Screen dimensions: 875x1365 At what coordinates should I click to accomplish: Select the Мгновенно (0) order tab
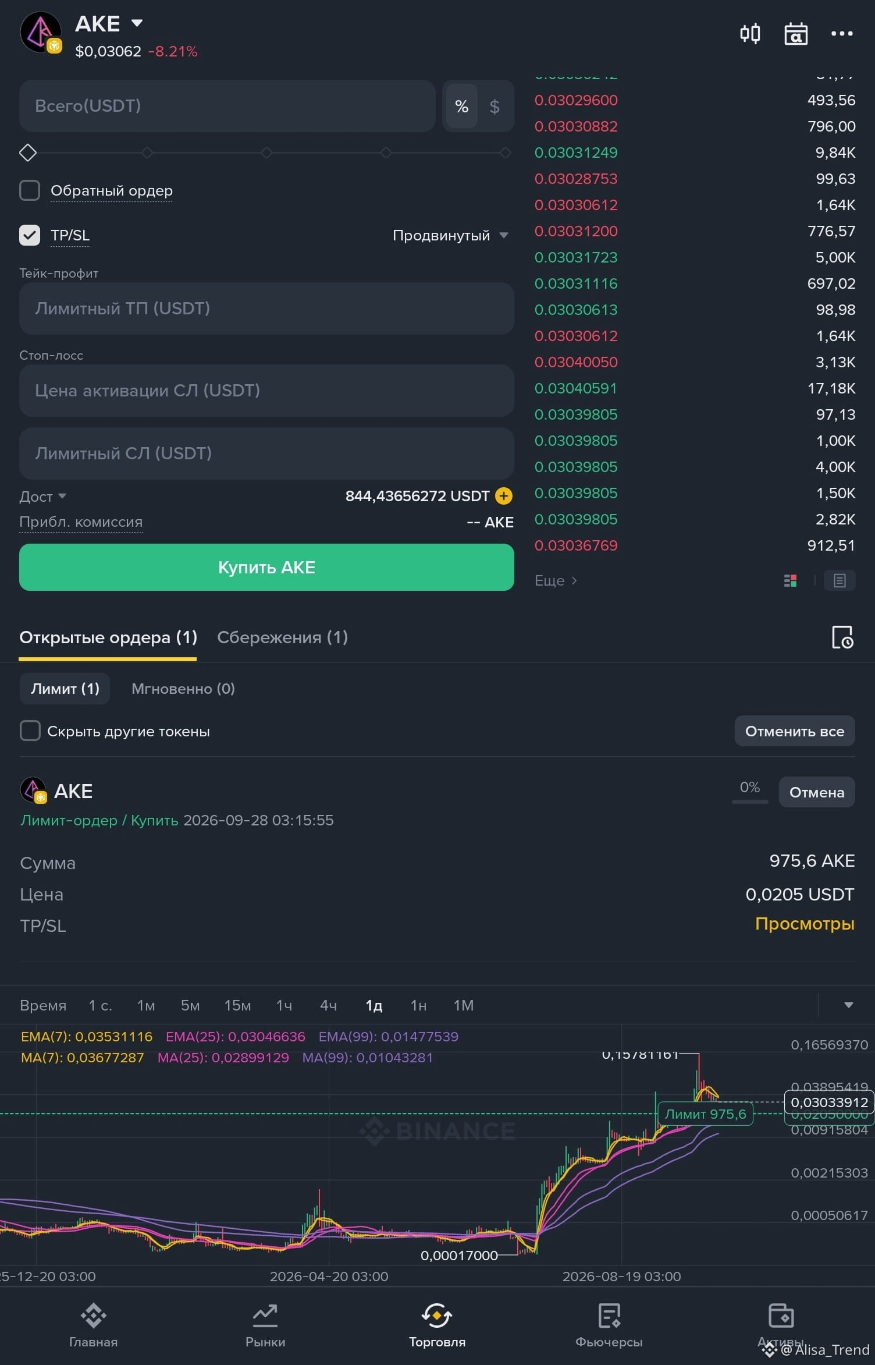pyautogui.click(x=183, y=689)
